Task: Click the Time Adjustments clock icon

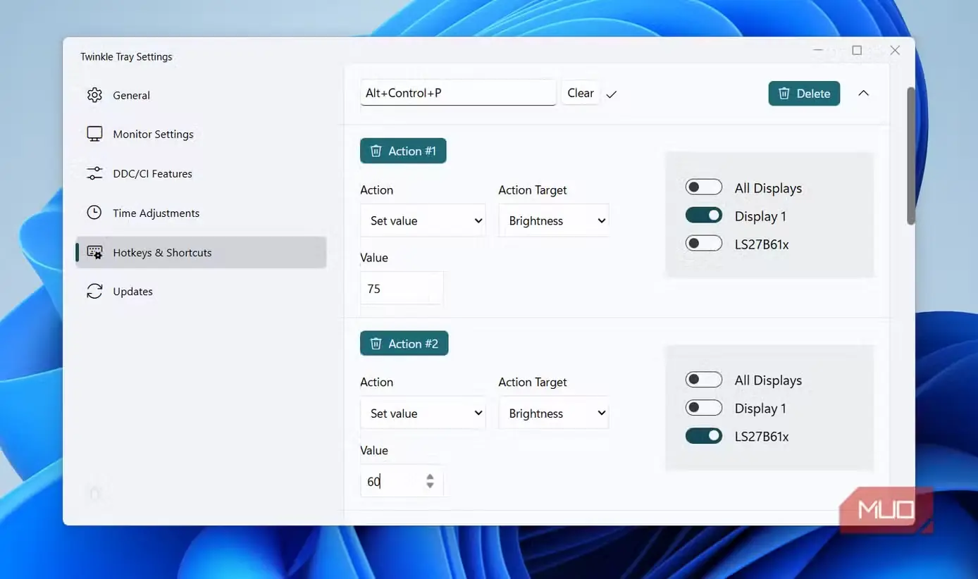Action: click(x=94, y=213)
